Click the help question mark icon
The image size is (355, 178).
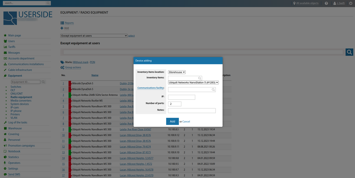[x=326, y=3]
